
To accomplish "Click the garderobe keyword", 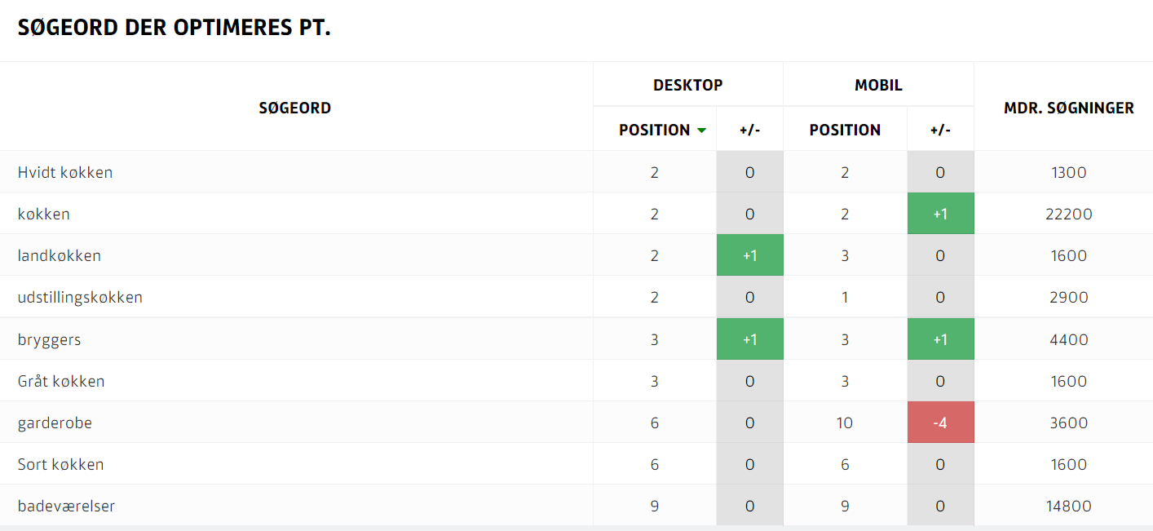I will point(55,423).
